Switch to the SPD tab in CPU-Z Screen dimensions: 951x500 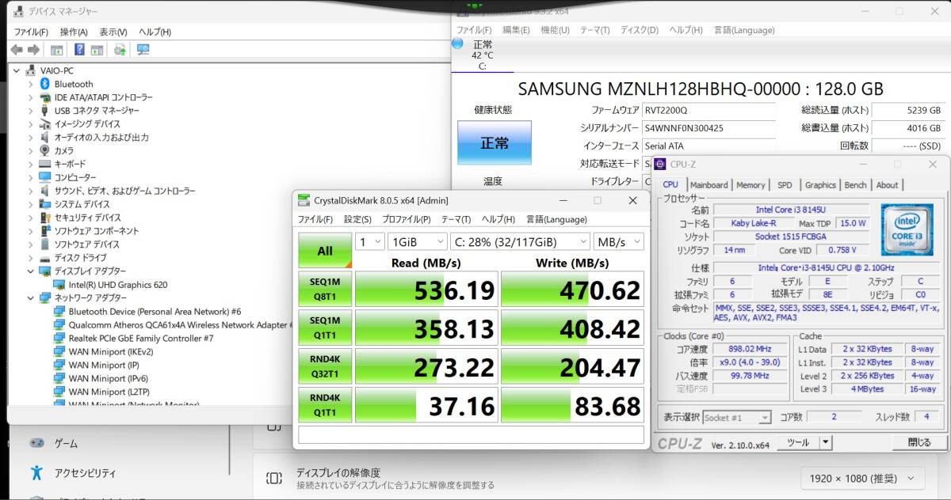pos(785,184)
